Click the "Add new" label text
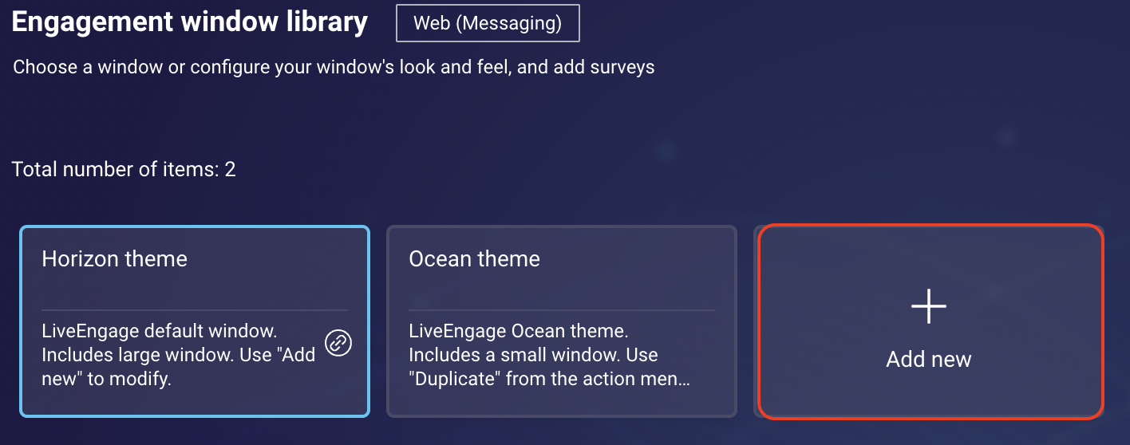Viewport: 1130px width, 445px height. (929, 359)
